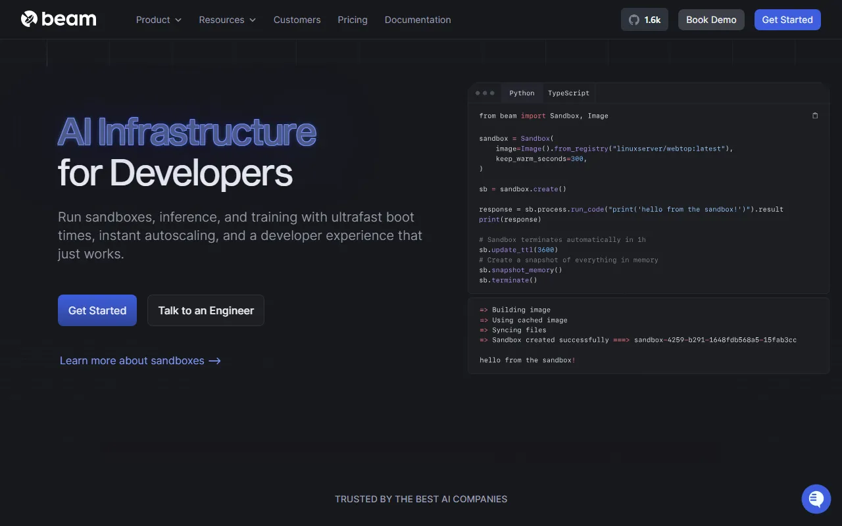Image resolution: width=842 pixels, height=526 pixels.
Task: Click the chevron beside Product
Action: tap(178, 20)
